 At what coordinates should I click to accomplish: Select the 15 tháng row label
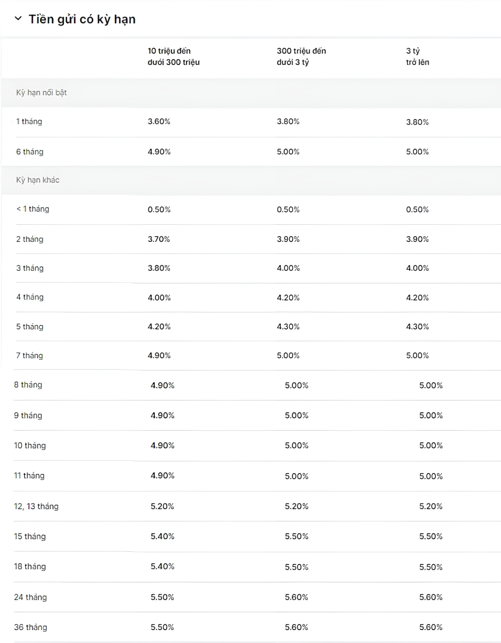30,536
